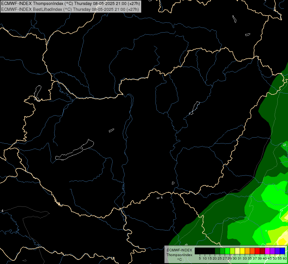The width and height of the screenshot is (288, 264).
Task: Click the legend tick value "55"
Action: (280, 258)
